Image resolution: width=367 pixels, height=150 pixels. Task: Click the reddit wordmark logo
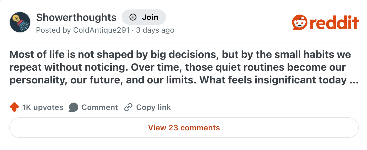click(x=334, y=22)
